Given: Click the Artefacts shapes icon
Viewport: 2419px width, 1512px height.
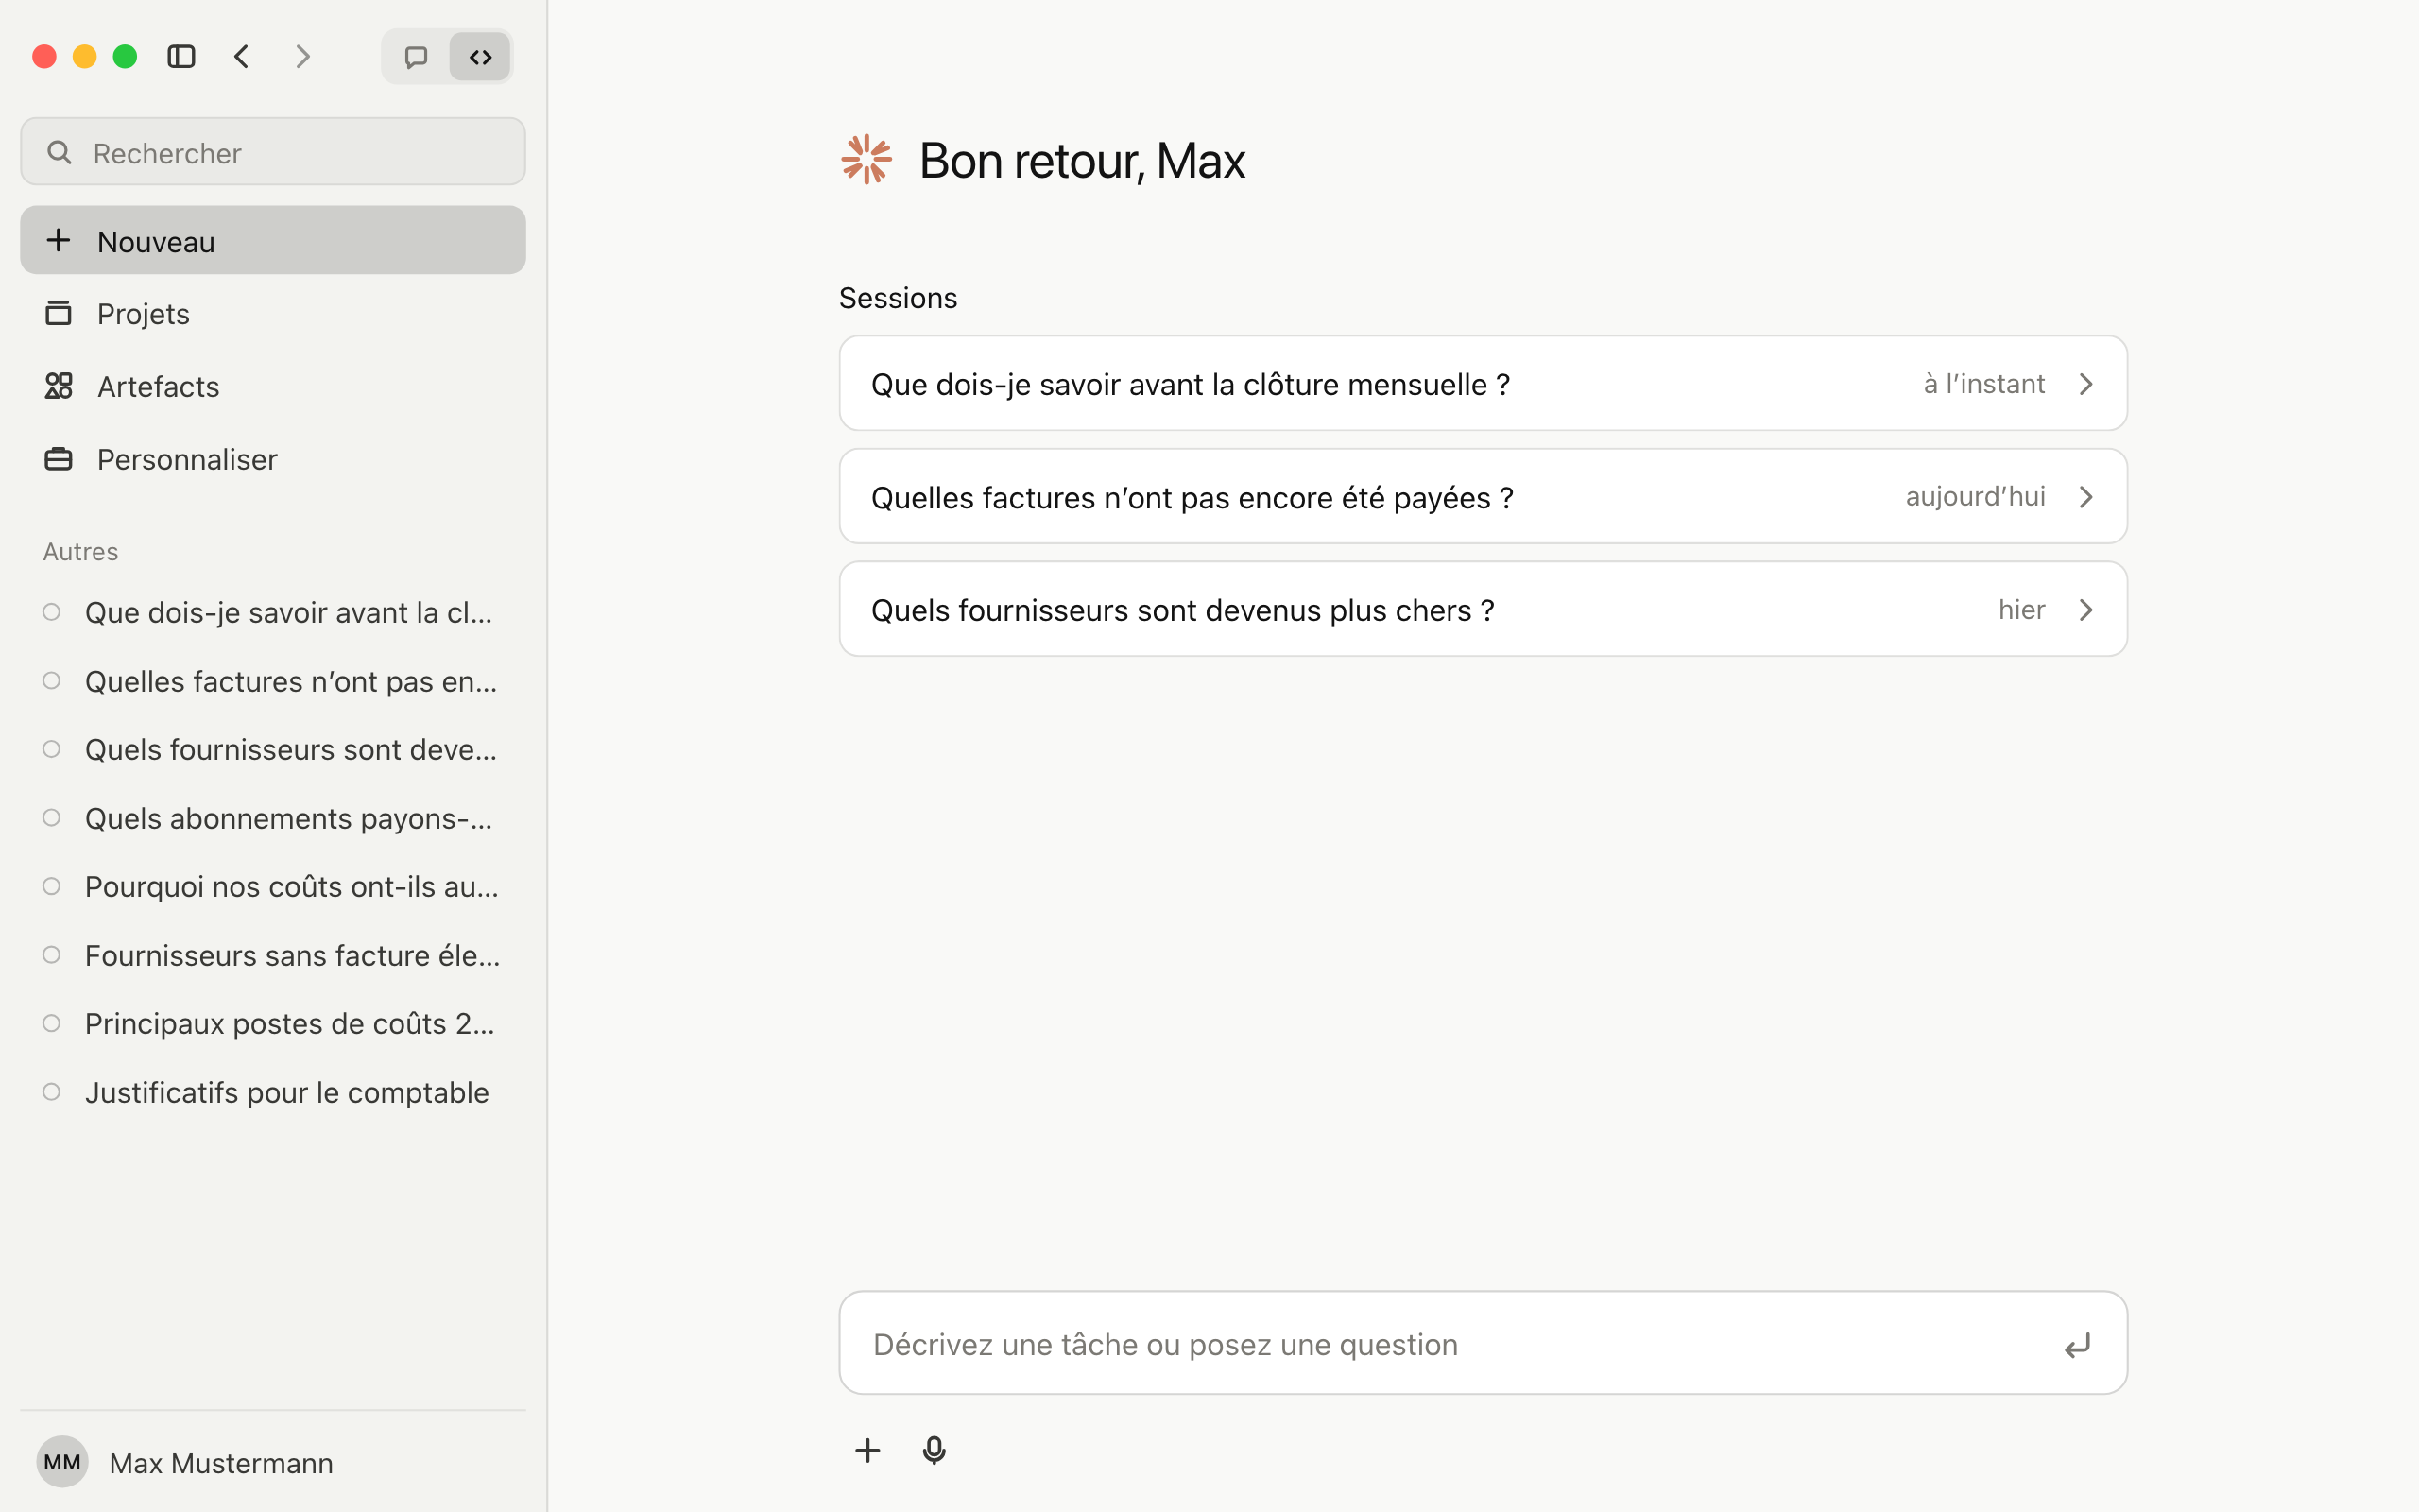Looking at the screenshot, I should click(x=59, y=386).
